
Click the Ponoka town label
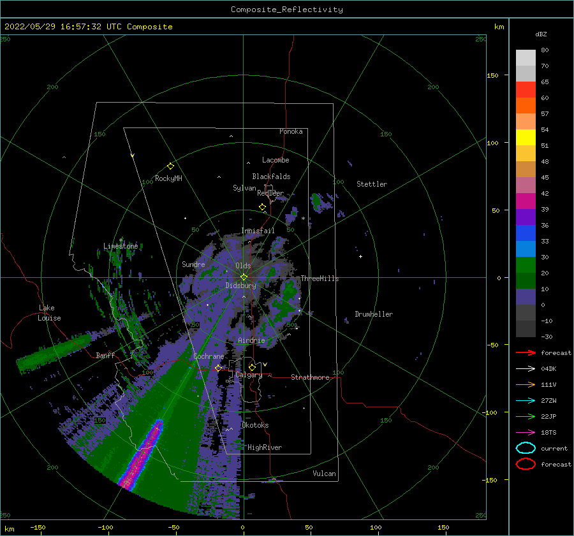291,131
